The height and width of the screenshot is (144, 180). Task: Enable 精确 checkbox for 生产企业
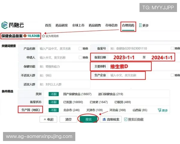[x=172, y=75]
